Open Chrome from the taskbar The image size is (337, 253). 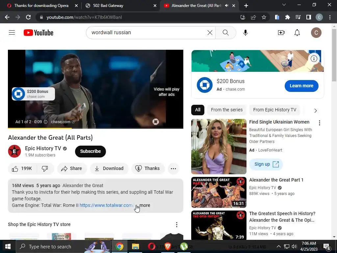coord(119,246)
